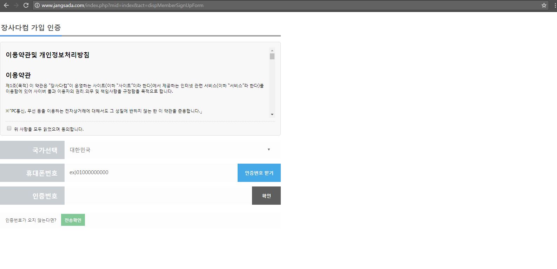Click the green 전송확인 button
Screen dimensions: 557x269
click(73, 220)
